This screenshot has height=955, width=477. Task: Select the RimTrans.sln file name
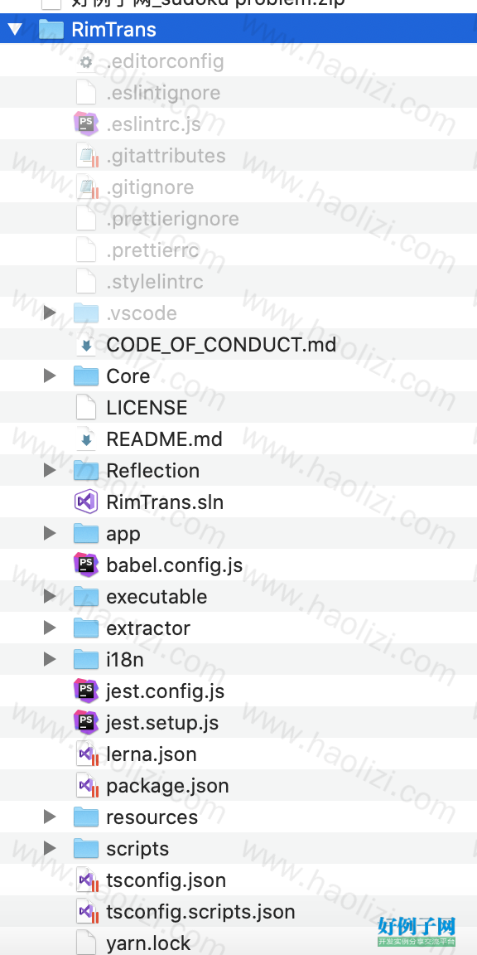pos(165,502)
